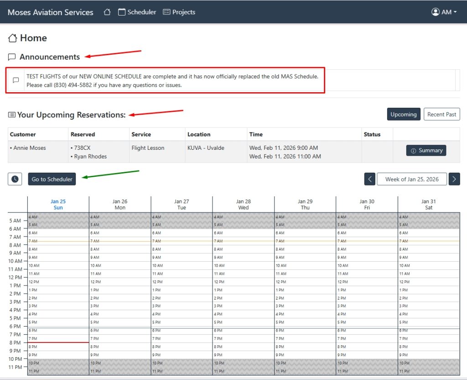467x380 pixels.
Task: Click the announcement speech bubble icon
Action: 16,80
